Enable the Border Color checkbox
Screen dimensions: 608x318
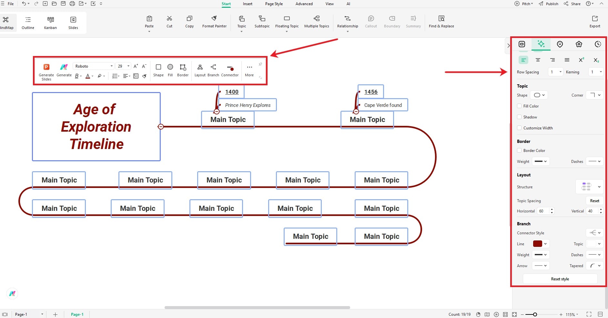point(519,150)
